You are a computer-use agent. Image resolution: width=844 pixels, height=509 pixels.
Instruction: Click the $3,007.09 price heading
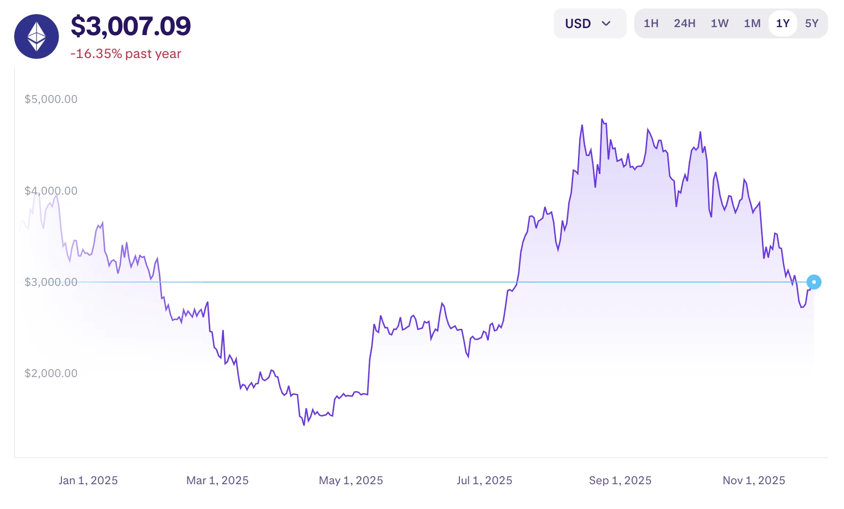click(x=130, y=26)
